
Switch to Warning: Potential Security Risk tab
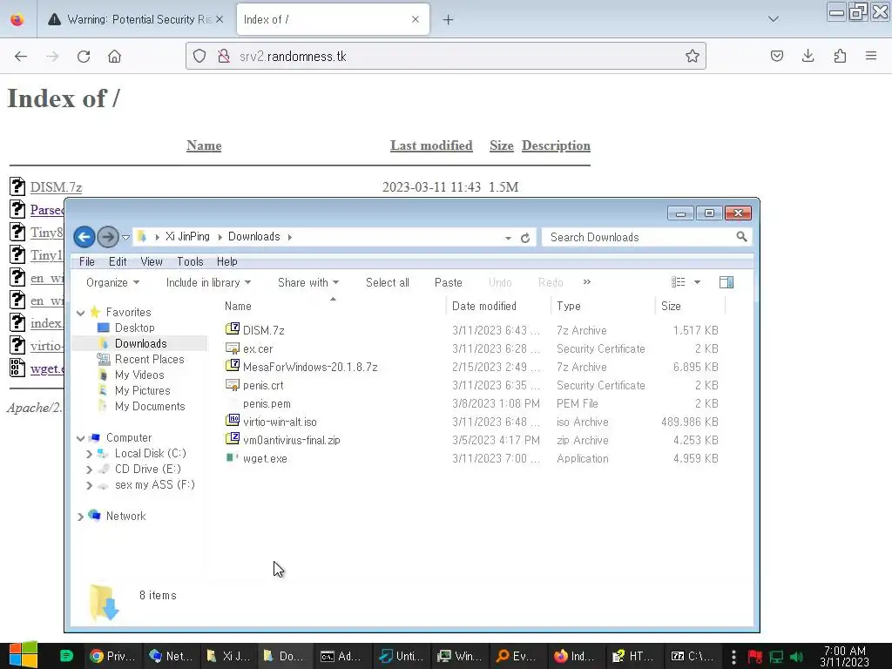135,19
